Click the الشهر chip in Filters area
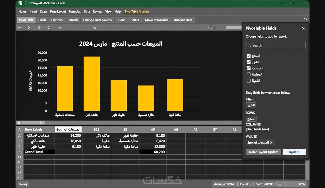 coord(251,105)
